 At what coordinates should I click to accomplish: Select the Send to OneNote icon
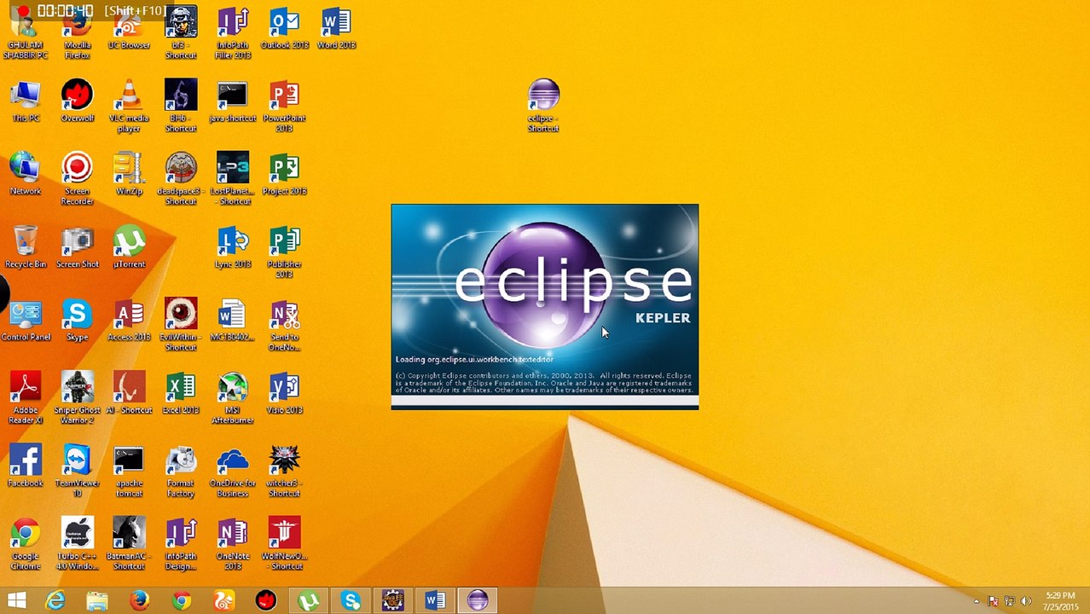(284, 325)
